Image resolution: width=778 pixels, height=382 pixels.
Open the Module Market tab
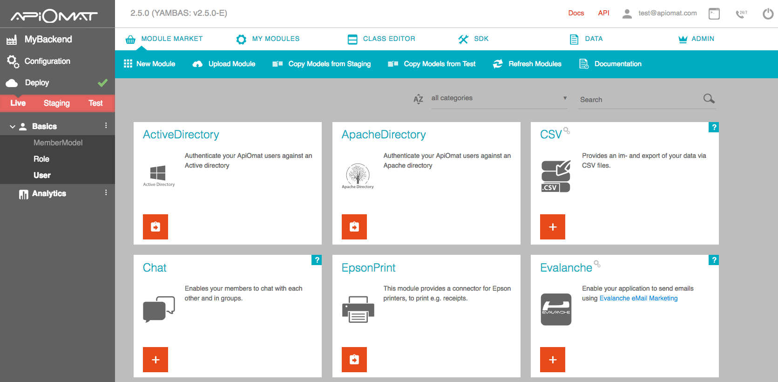pyautogui.click(x=164, y=39)
